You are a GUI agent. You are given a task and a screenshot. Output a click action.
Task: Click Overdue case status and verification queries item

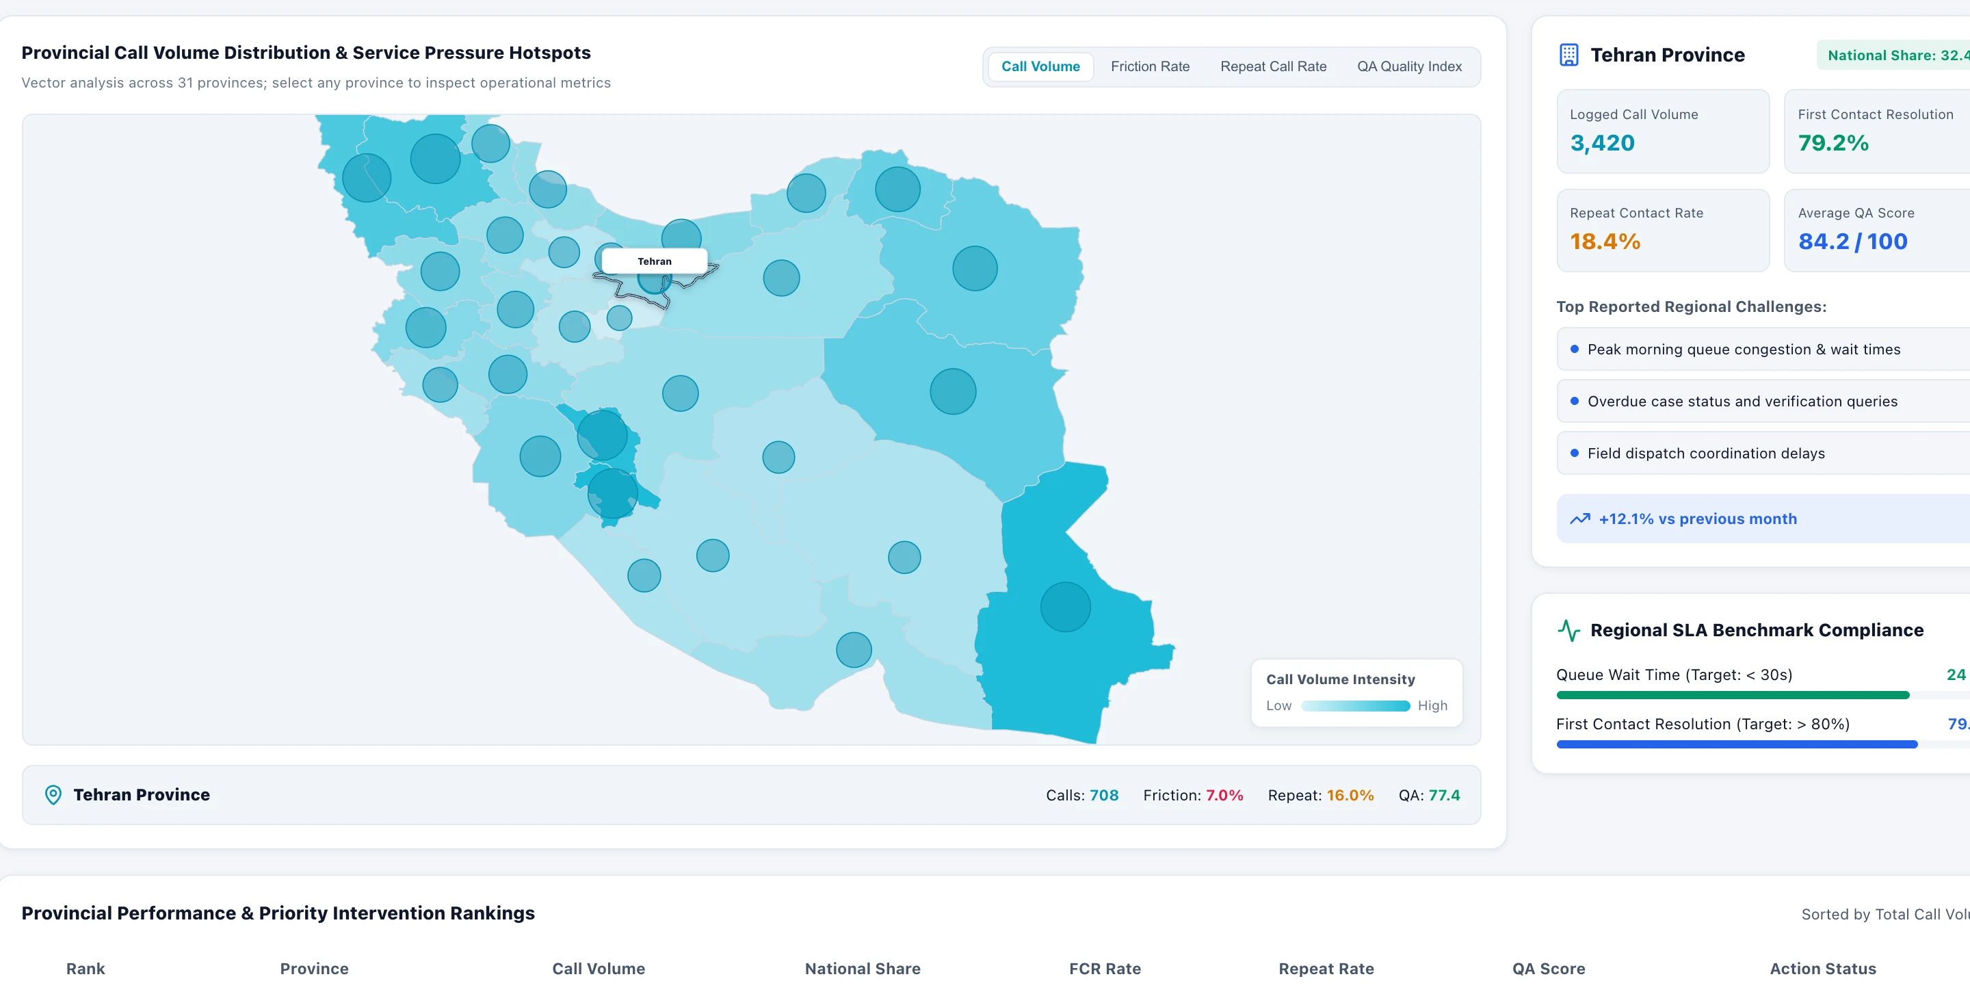[1763, 401]
